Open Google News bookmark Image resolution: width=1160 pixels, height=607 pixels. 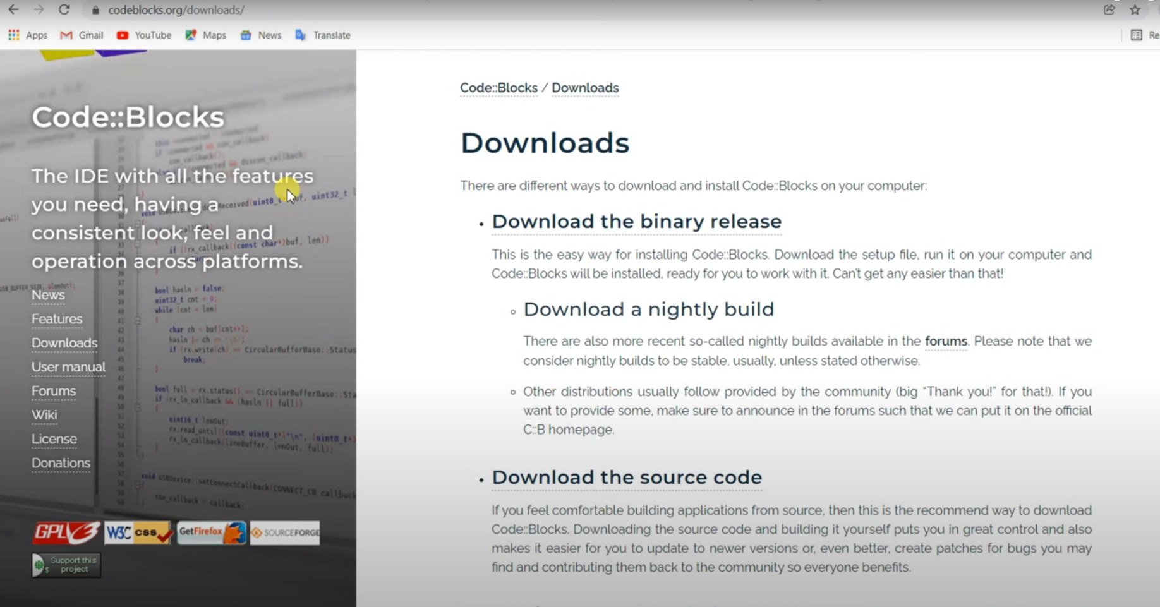click(x=260, y=35)
